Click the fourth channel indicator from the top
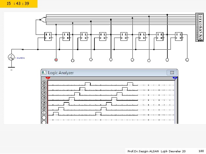Viewport: 206px width, 154px height. (44, 98)
